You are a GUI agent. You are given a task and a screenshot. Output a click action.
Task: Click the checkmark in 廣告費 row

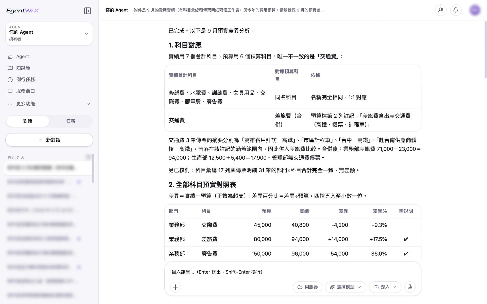pyautogui.click(x=406, y=254)
